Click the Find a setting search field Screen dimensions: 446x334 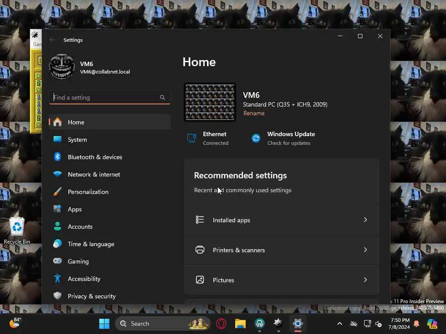coord(110,97)
